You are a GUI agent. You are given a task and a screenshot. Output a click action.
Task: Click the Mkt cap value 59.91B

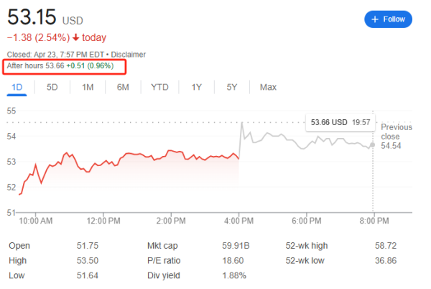(236, 246)
